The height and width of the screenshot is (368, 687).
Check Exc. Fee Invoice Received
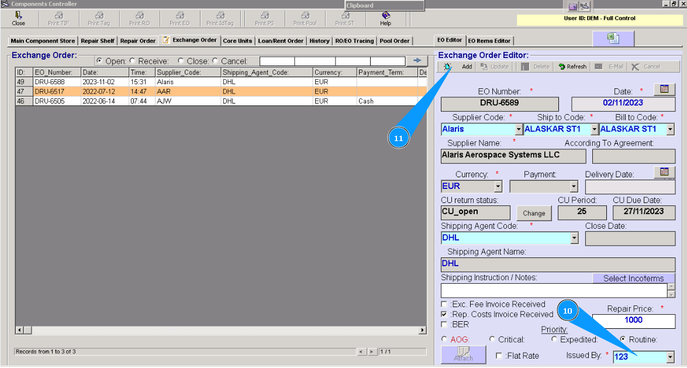pyautogui.click(x=444, y=304)
